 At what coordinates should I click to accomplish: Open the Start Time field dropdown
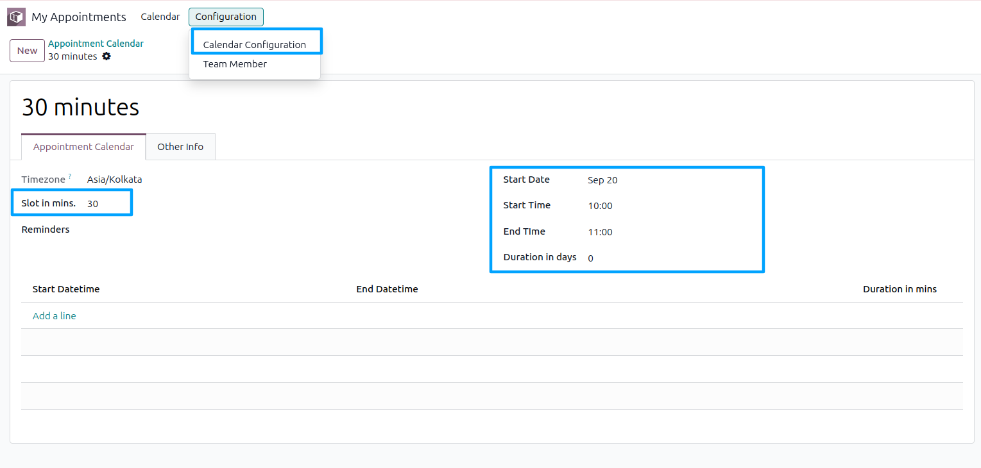tap(600, 205)
